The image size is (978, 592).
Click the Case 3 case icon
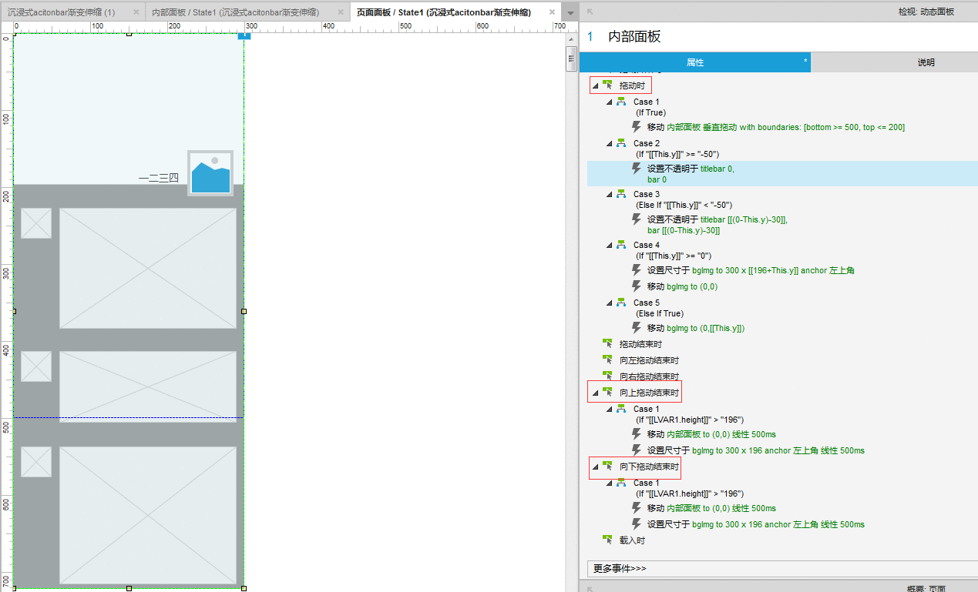point(621,194)
